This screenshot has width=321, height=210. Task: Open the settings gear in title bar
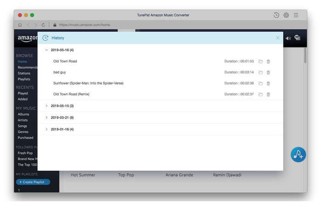(x=286, y=15)
